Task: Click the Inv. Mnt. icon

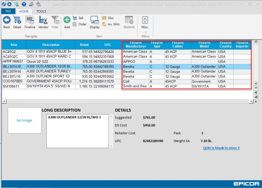Action: point(104,24)
